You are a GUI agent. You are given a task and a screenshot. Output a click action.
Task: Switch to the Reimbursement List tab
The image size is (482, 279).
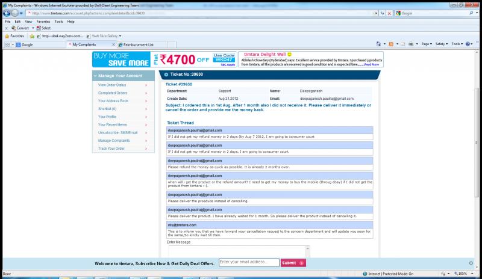tap(142, 44)
